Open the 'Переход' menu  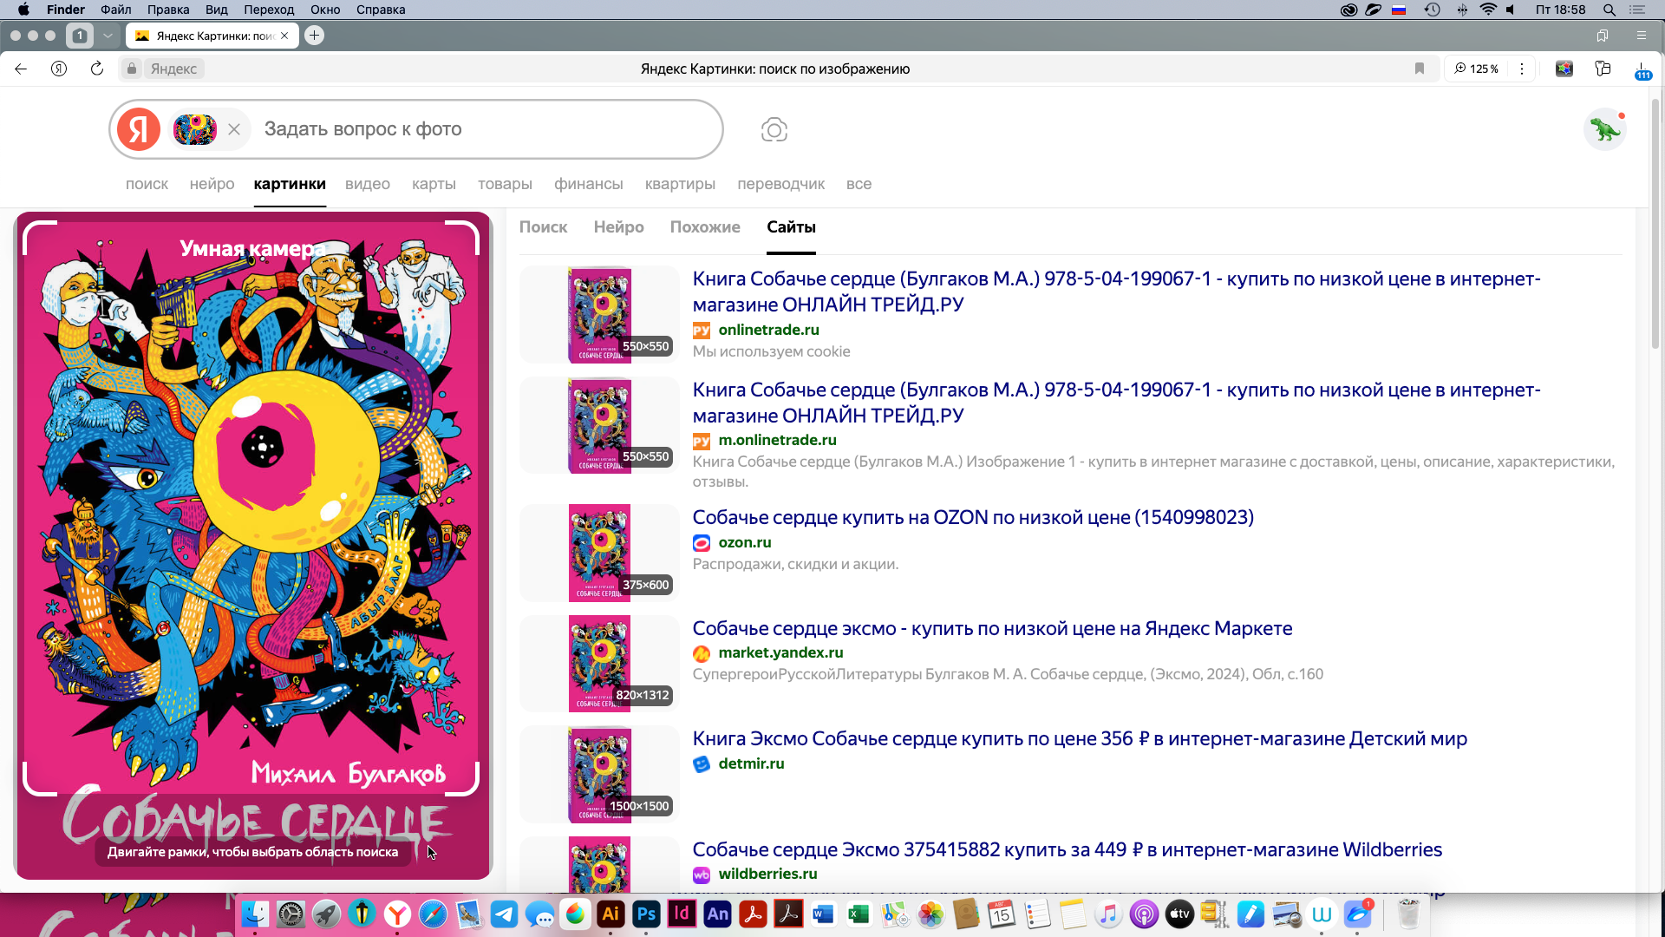tap(269, 10)
